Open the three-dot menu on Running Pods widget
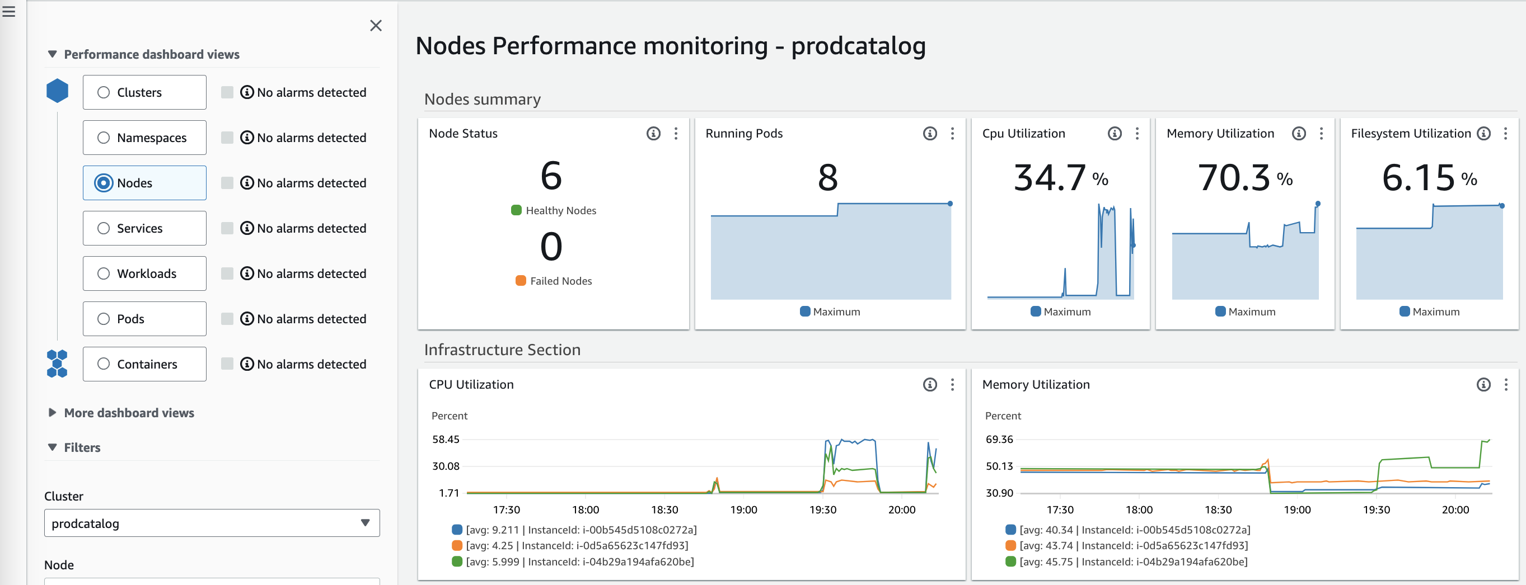Screen dimensions: 1526x585 pyautogui.click(x=953, y=134)
